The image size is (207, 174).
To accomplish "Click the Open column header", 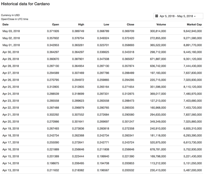I will [x=56, y=25].
